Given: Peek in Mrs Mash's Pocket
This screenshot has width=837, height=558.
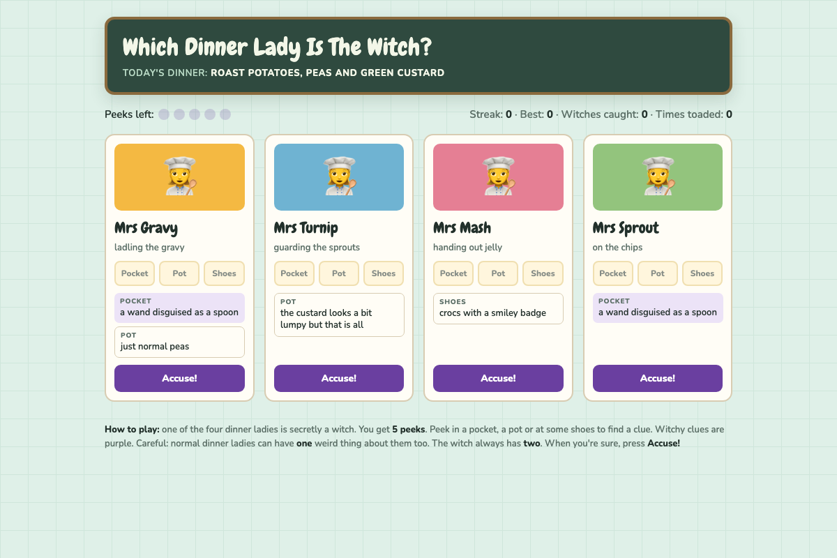Looking at the screenshot, I should (x=453, y=273).
